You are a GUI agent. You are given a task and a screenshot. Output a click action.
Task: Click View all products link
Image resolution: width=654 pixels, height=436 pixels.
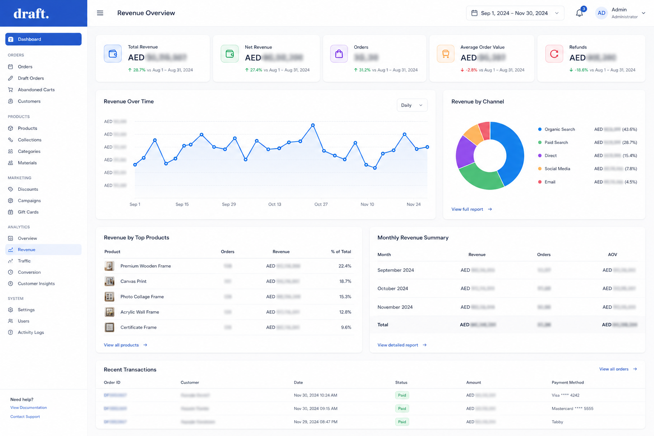pyautogui.click(x=125, y=345)
